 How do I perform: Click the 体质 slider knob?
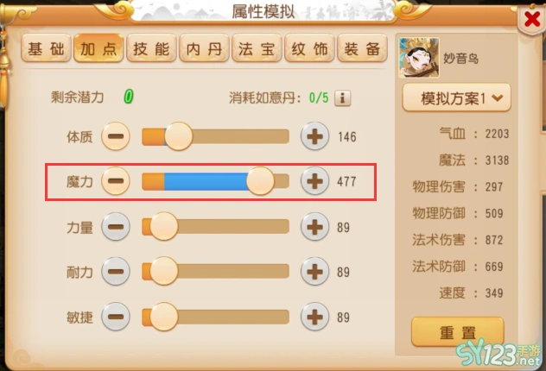click(179, 136)
